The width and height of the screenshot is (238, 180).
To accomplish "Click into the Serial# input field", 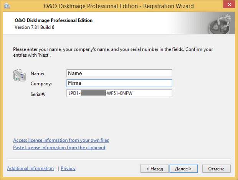I will [x=119, y=93].
